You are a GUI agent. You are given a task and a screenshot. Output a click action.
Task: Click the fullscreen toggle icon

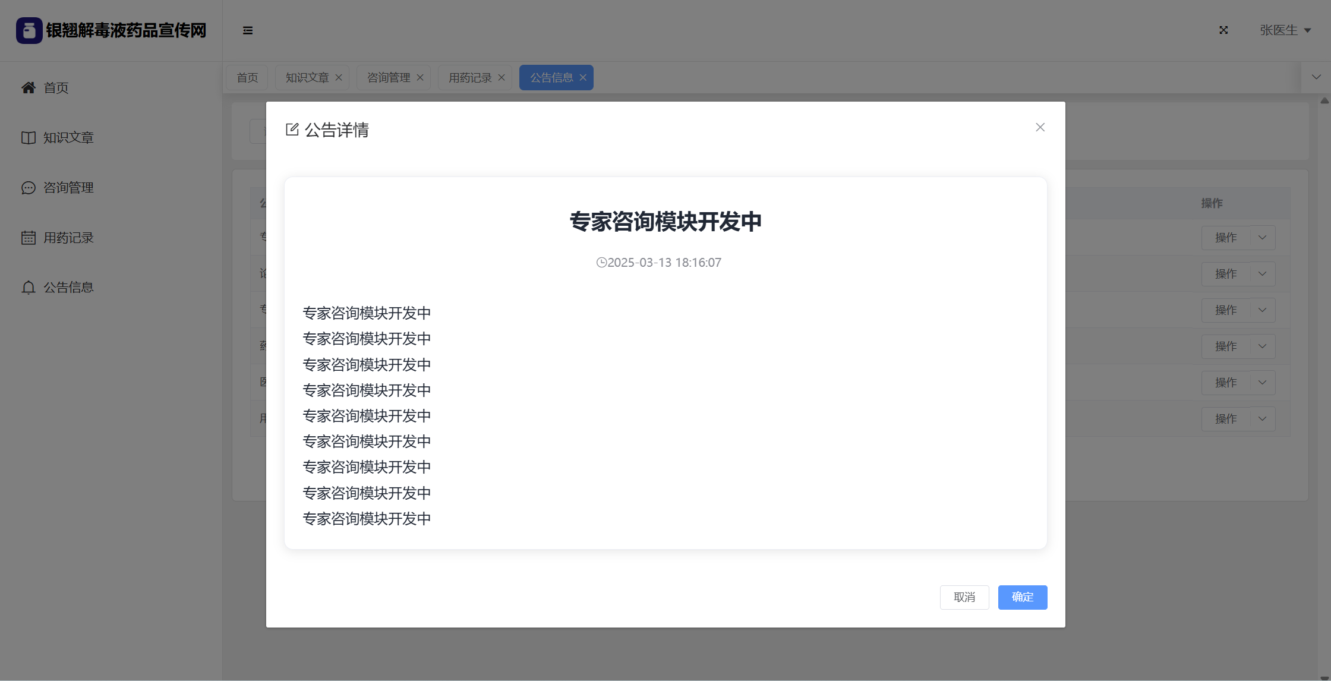(x=1223, y=30)
